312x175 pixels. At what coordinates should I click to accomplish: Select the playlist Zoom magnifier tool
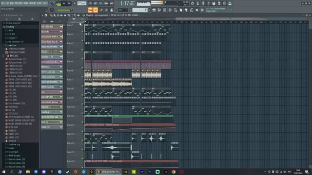coord(75,15)
